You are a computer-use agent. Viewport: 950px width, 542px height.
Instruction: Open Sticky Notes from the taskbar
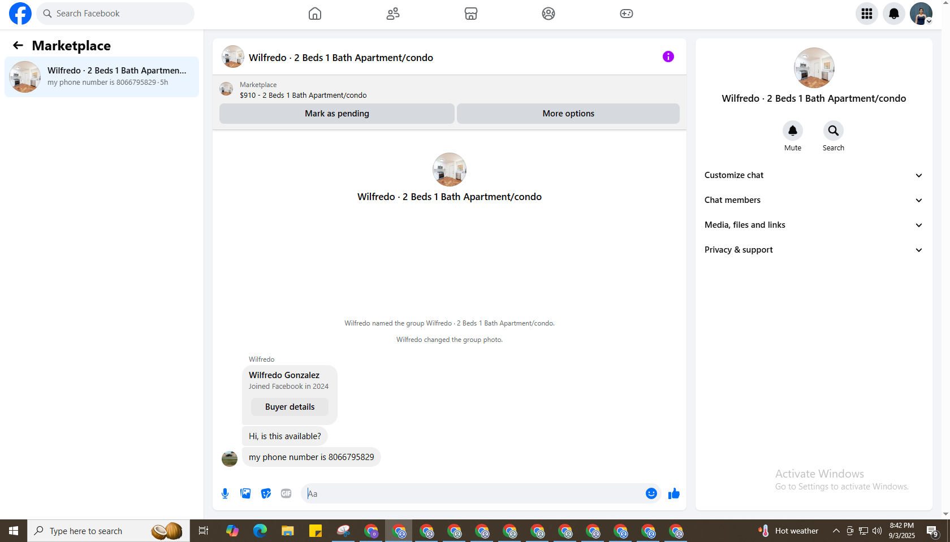click(x=316, y=531)
